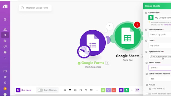171x96 pixels.
Task: Click the purple tools icon in the toolbar
Action: (x=108, y=90)
